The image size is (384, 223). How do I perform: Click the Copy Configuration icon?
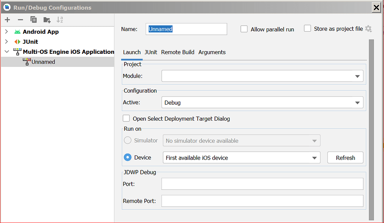tap(33, 19)
